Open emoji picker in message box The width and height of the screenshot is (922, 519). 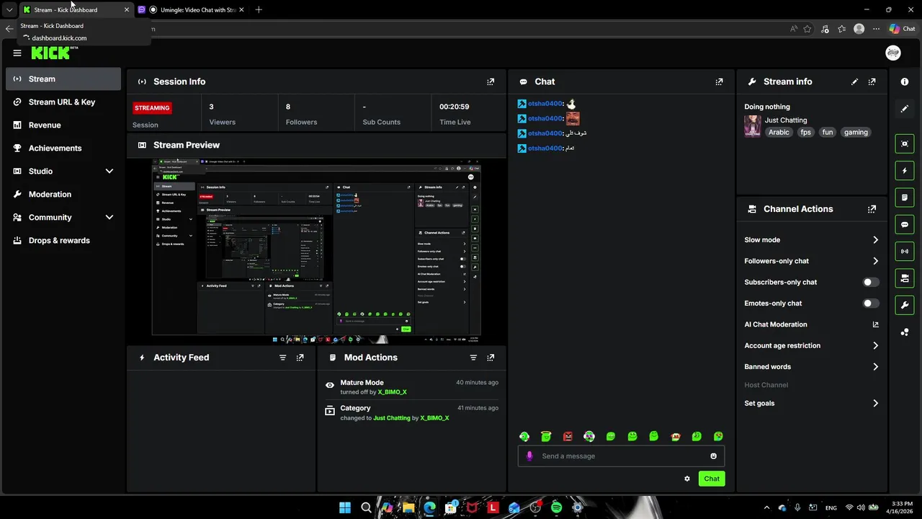pyautogui.click(x=714, y=456)
